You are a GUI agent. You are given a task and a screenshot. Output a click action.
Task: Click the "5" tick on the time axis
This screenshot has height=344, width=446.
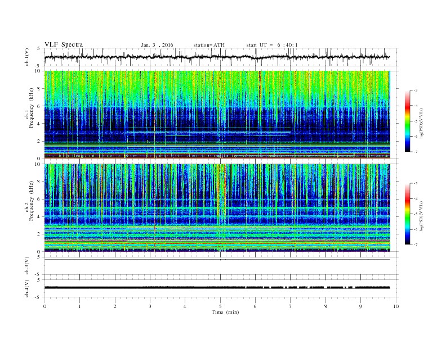(x=220, y=306)
